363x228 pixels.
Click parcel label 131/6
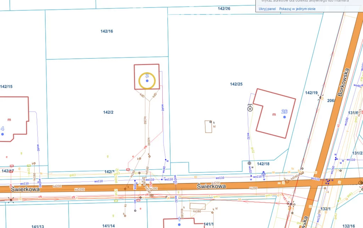coord(353,113)
